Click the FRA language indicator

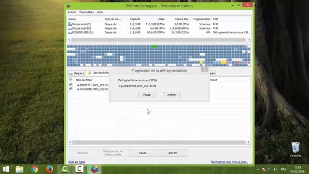click(x=283, y=169)
